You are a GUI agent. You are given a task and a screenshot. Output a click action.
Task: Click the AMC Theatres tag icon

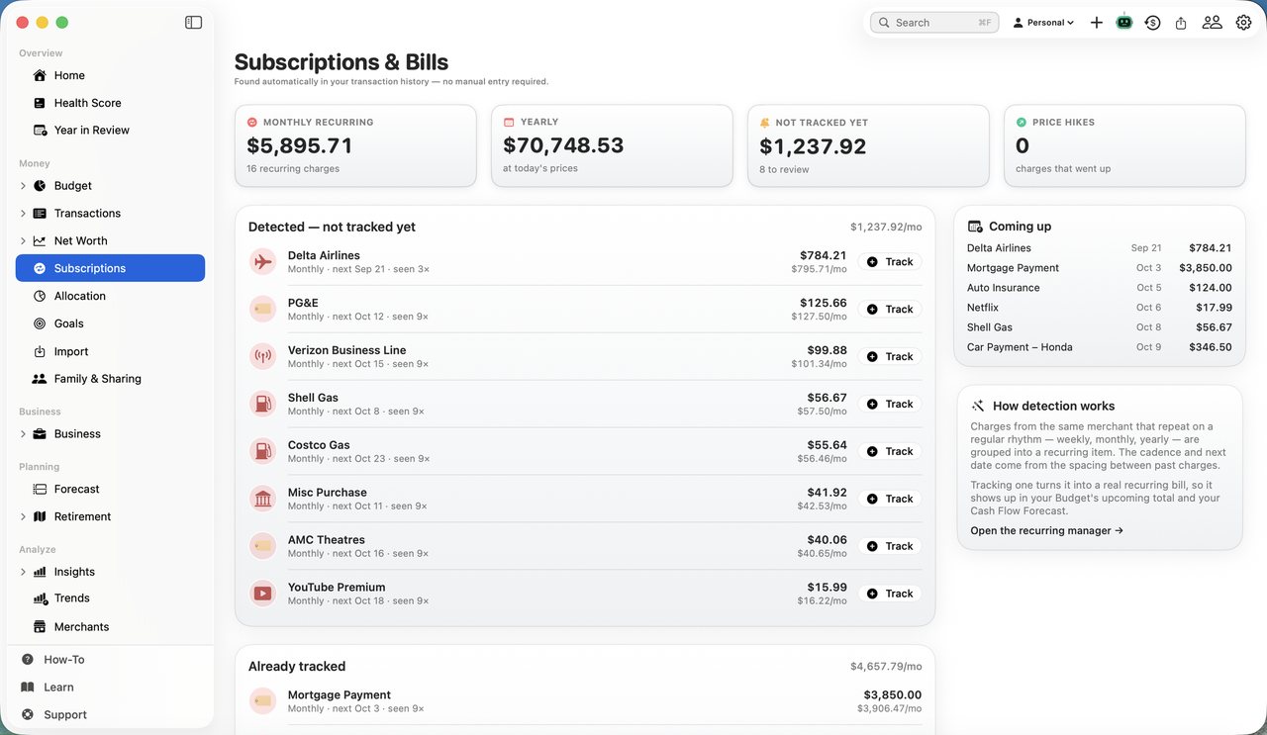point(262,546)
